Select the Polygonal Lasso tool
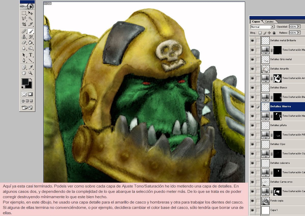This screenshot has height=216, width=305. [x=24, y=19]
